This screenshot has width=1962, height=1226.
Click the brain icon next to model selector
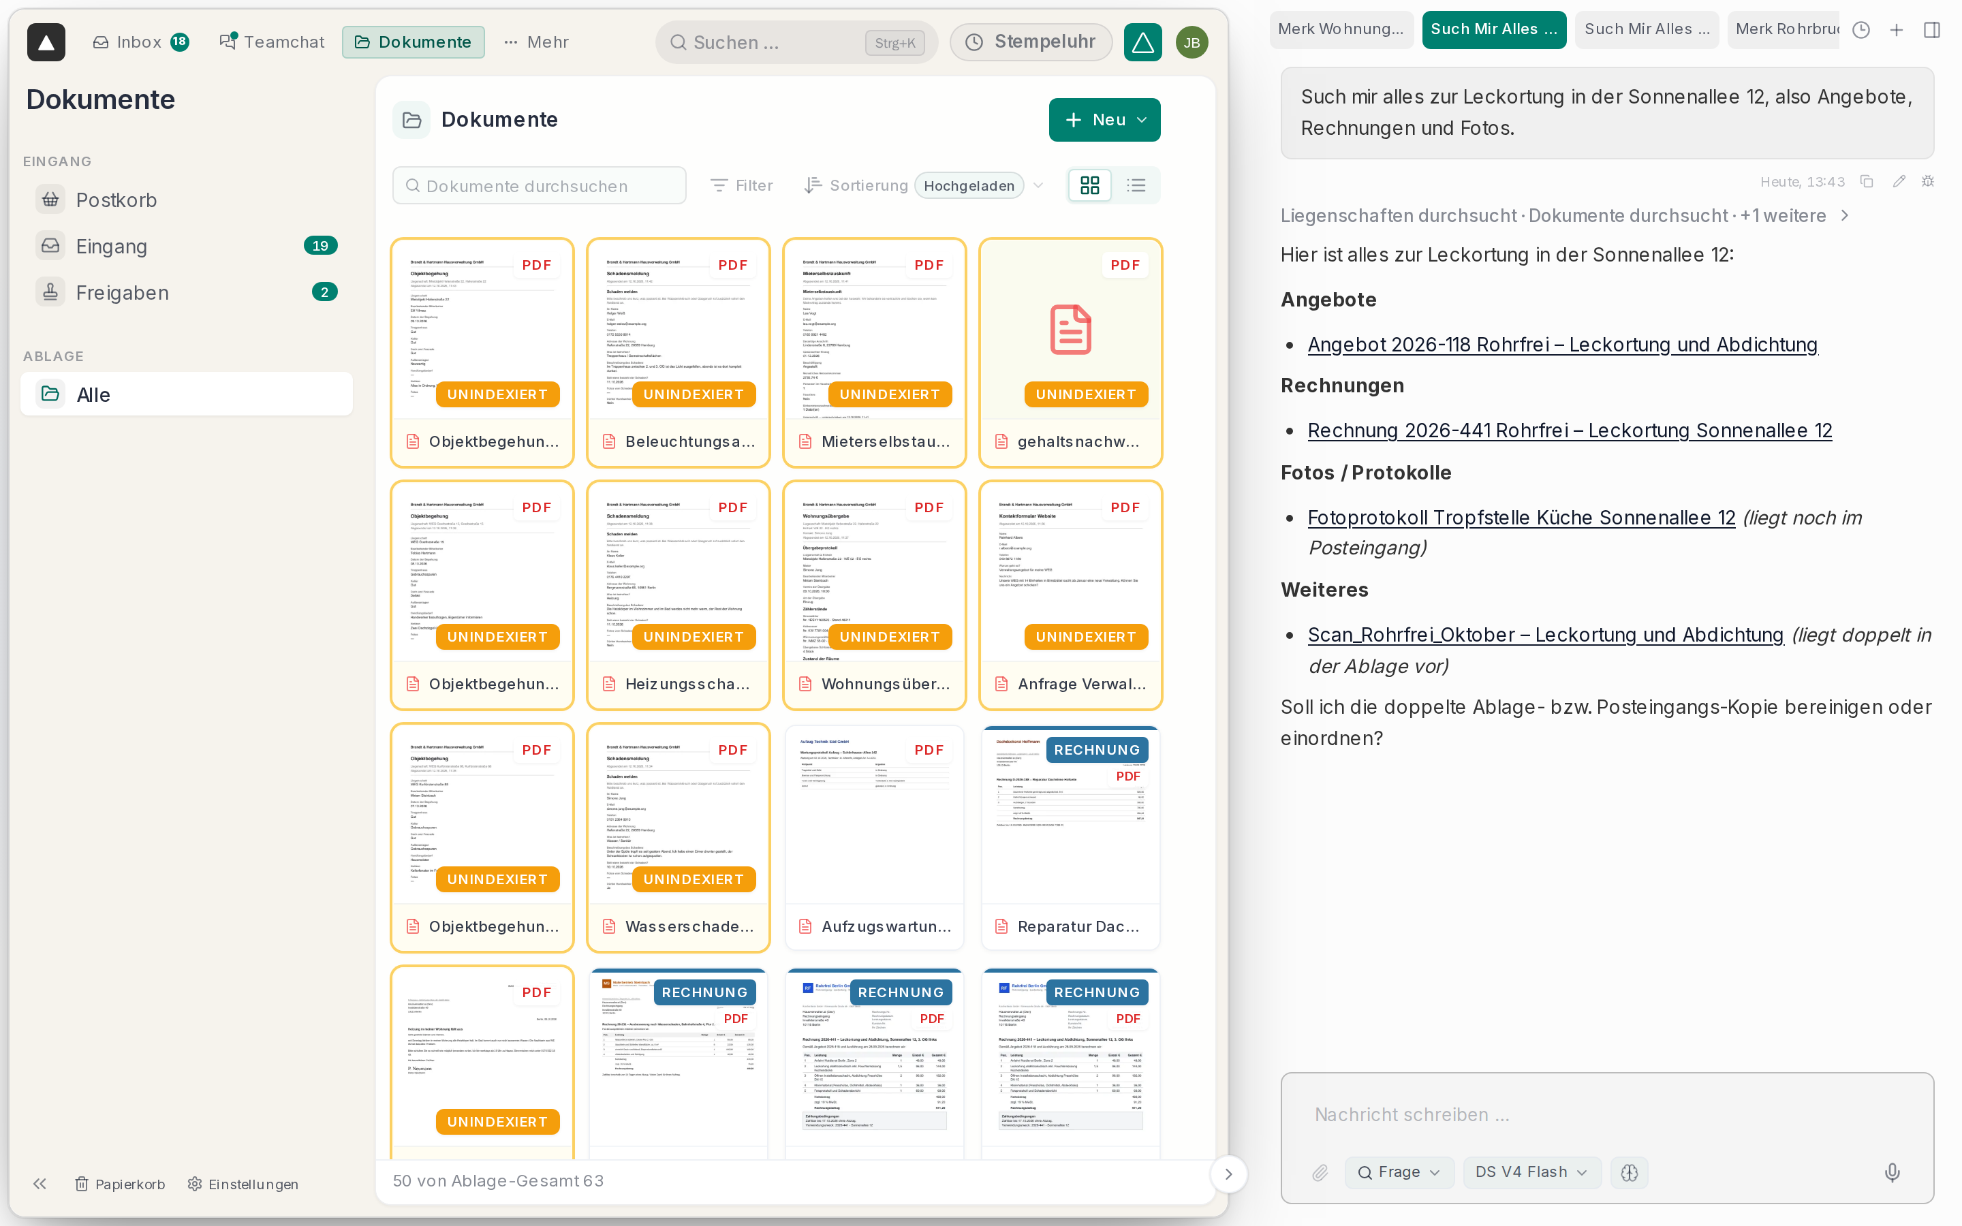tap(1630, 1172)
